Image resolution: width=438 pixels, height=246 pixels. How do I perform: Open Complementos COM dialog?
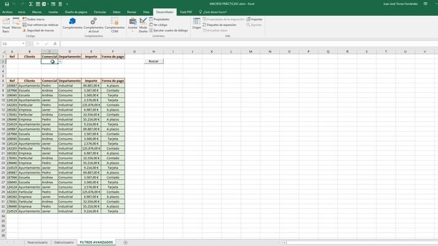tap(114, 25)
